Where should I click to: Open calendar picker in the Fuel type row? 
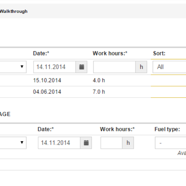(x=86, y=143)
